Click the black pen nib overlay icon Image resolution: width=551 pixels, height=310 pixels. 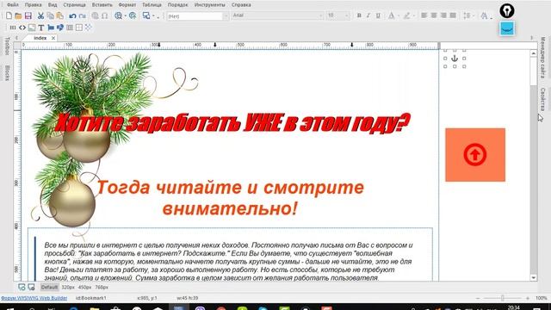(507, 11)
